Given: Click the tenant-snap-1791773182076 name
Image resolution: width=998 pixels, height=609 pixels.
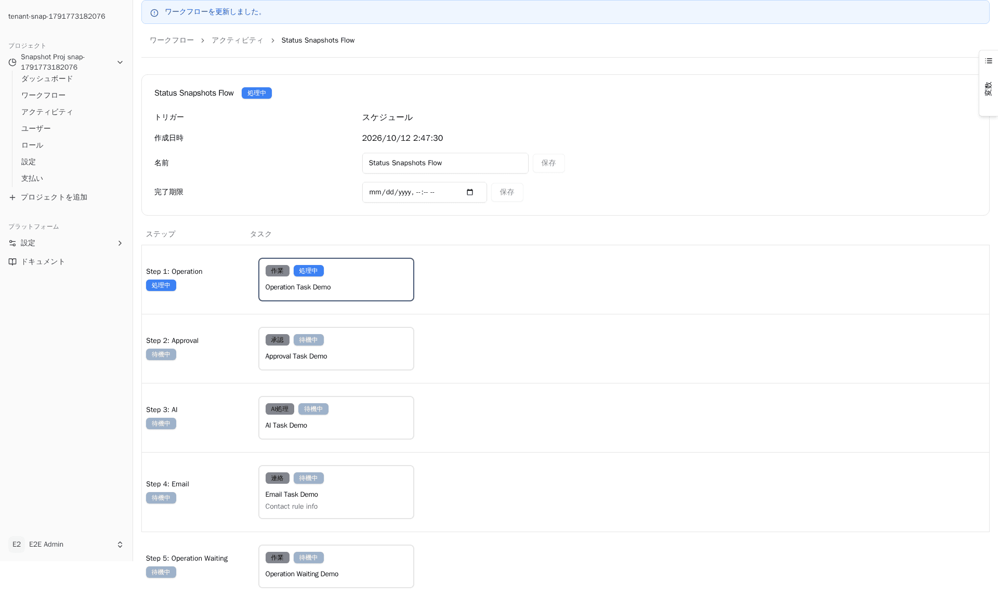Looking at the screenshot, I should (x=57, y=17).
